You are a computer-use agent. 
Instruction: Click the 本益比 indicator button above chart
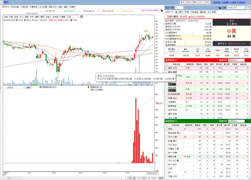click(48, 17)
